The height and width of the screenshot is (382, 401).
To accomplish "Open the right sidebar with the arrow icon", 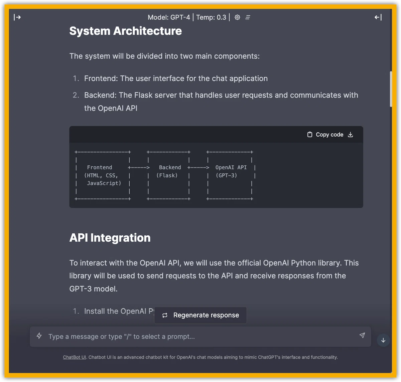I will point(378,17).
